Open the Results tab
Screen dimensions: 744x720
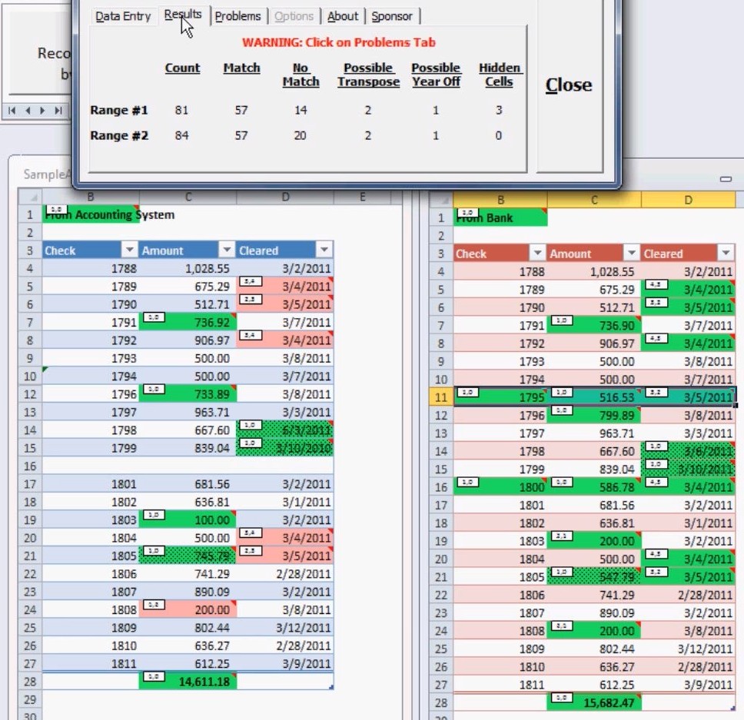[183, 15]
